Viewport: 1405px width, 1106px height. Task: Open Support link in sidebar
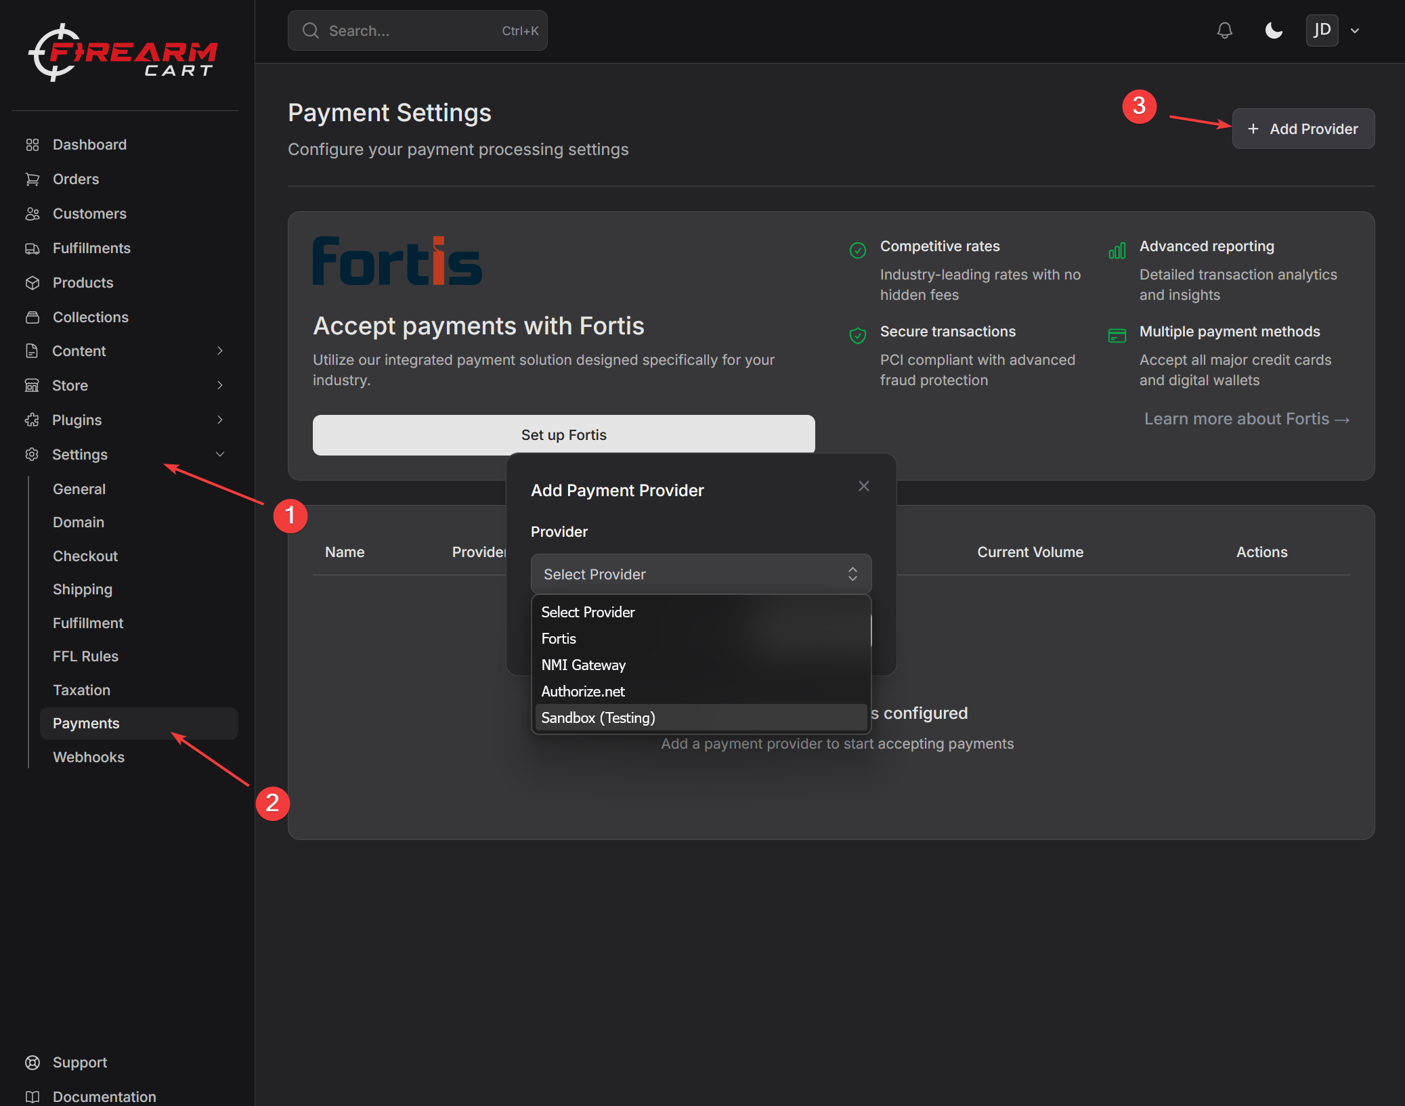(x=80, y=1063)
